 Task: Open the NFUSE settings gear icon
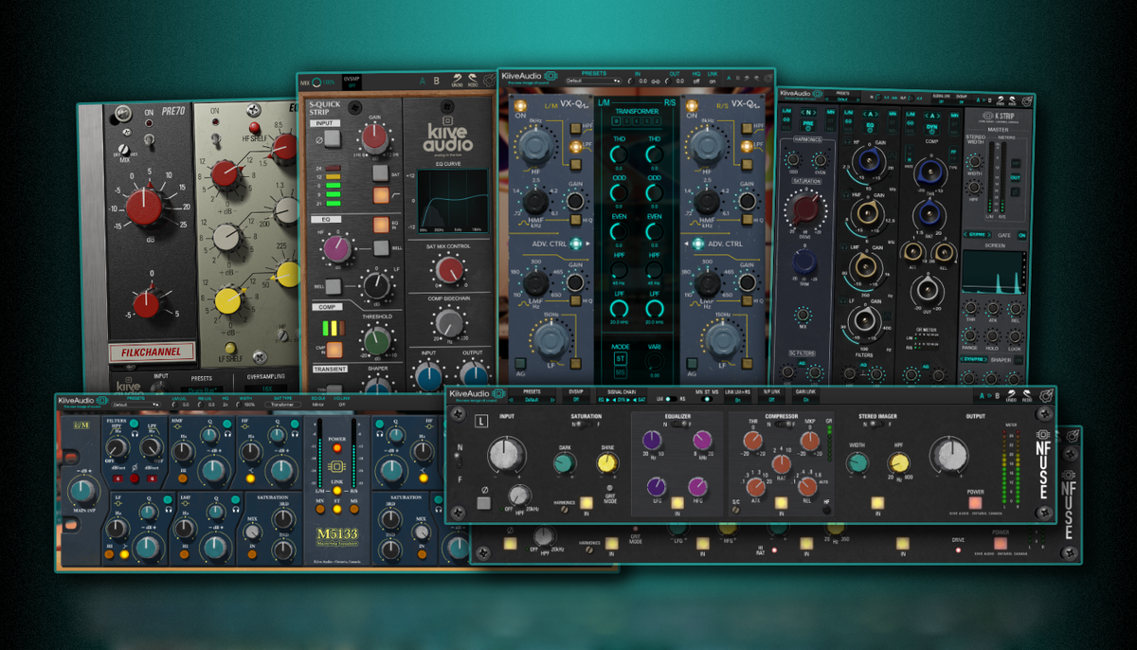click(1046, 397)
